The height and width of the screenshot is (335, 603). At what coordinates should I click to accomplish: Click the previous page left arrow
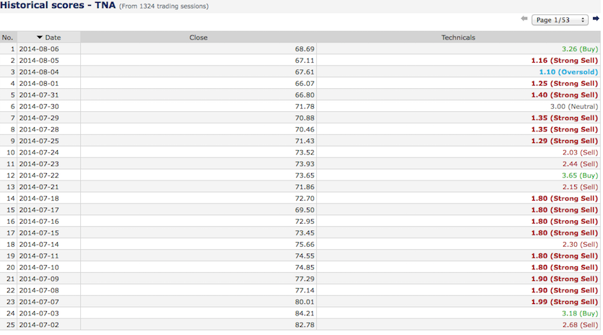pyautogui.click(x=524, y=19)
